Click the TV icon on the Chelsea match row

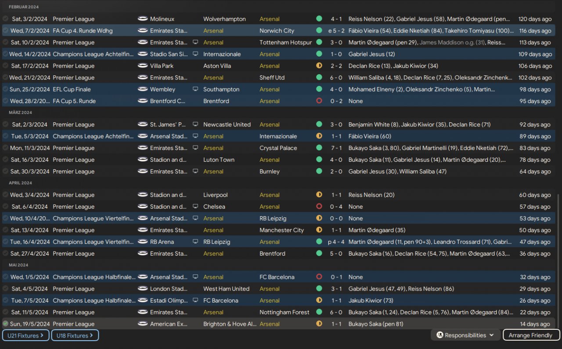pyautogui.click(x=195, y=207)
